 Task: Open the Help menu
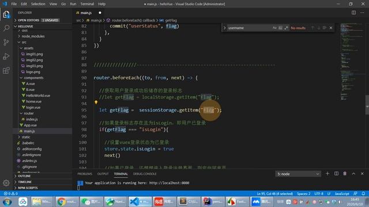(101, 4)
